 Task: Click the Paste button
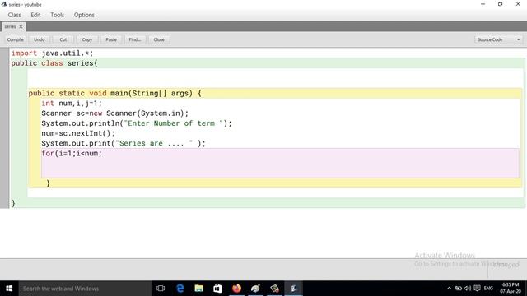click(x=111, y=39)
